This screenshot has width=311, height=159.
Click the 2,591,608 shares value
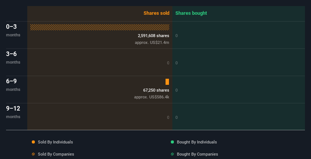(x=153, y=36)
